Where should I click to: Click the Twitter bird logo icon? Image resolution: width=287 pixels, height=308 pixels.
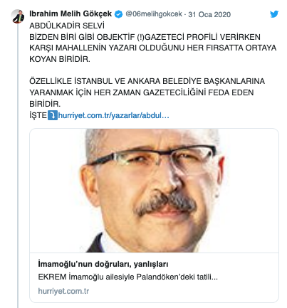point(274,14)
